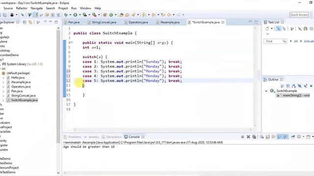Click the Skip All Breakpoints icon
This screenshot has height=176, width=314.
(22, 15)
